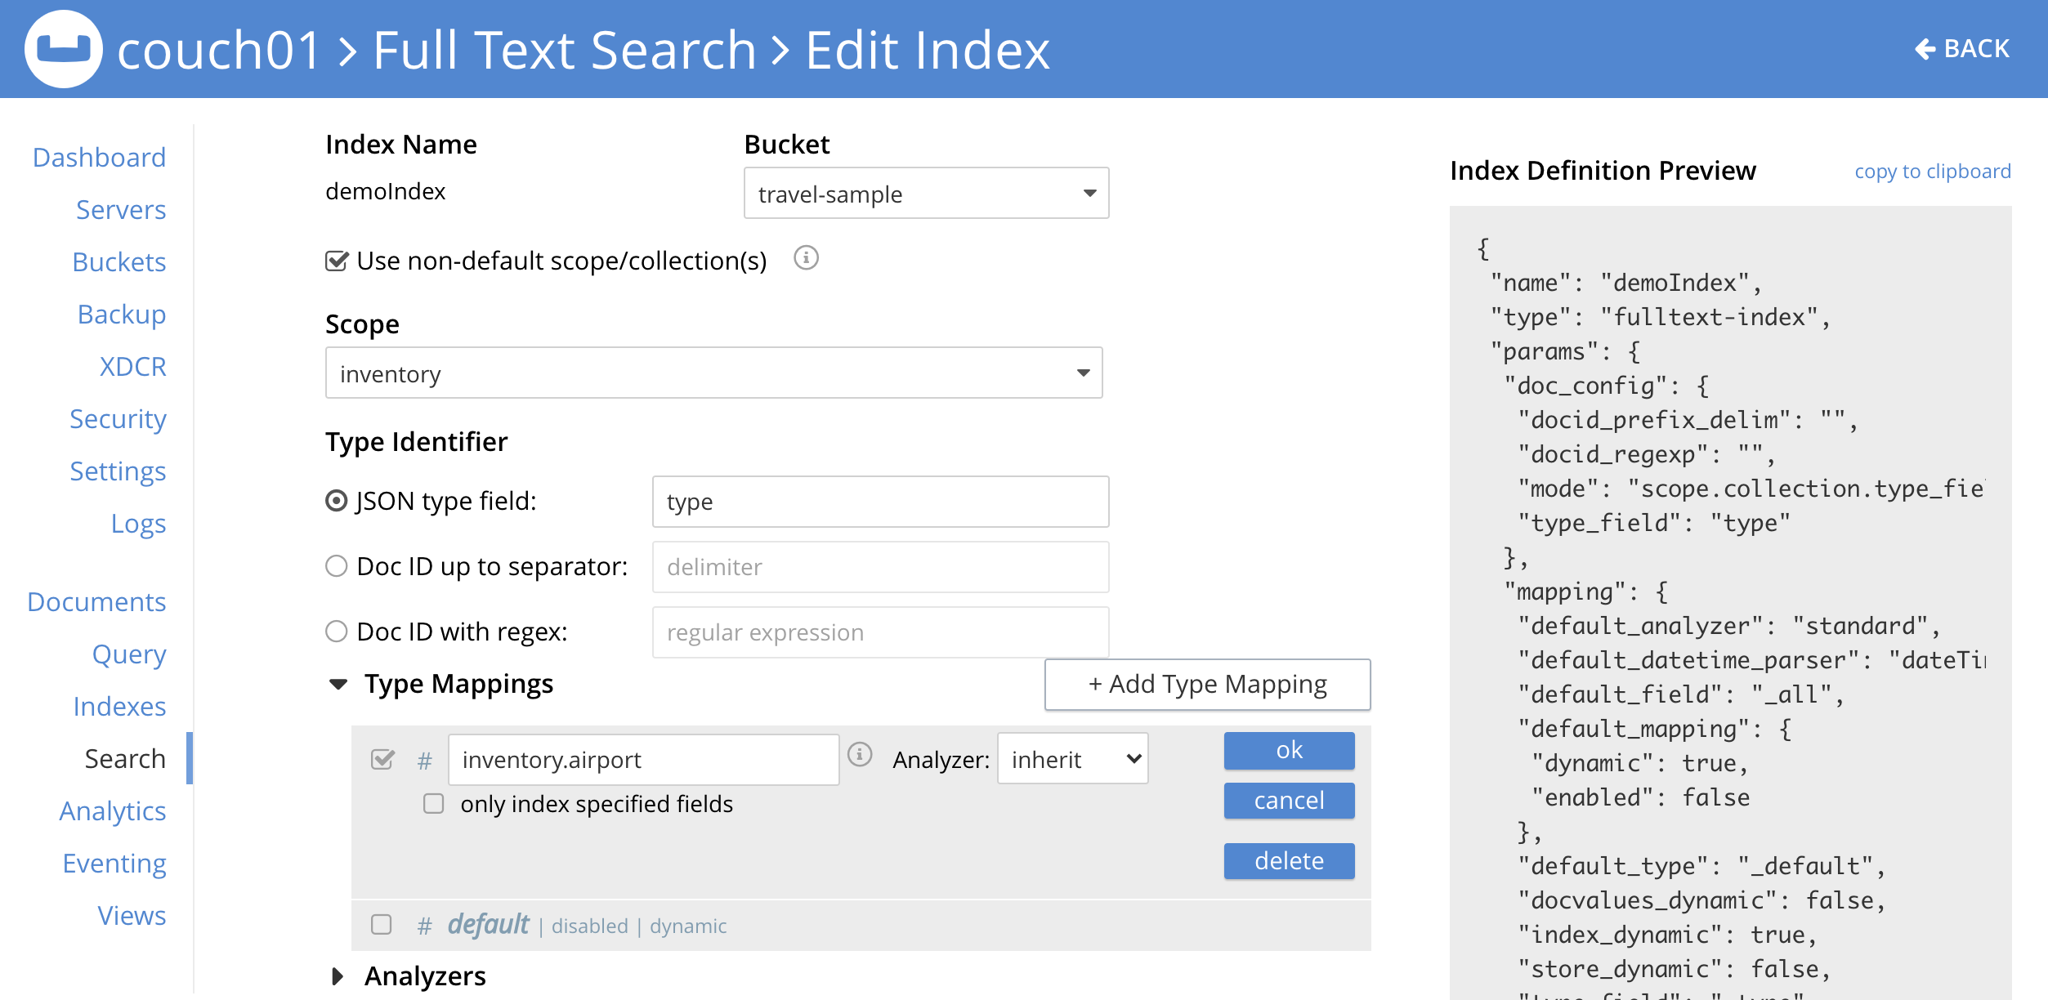Click the delimiter input field

click(880, 567)
